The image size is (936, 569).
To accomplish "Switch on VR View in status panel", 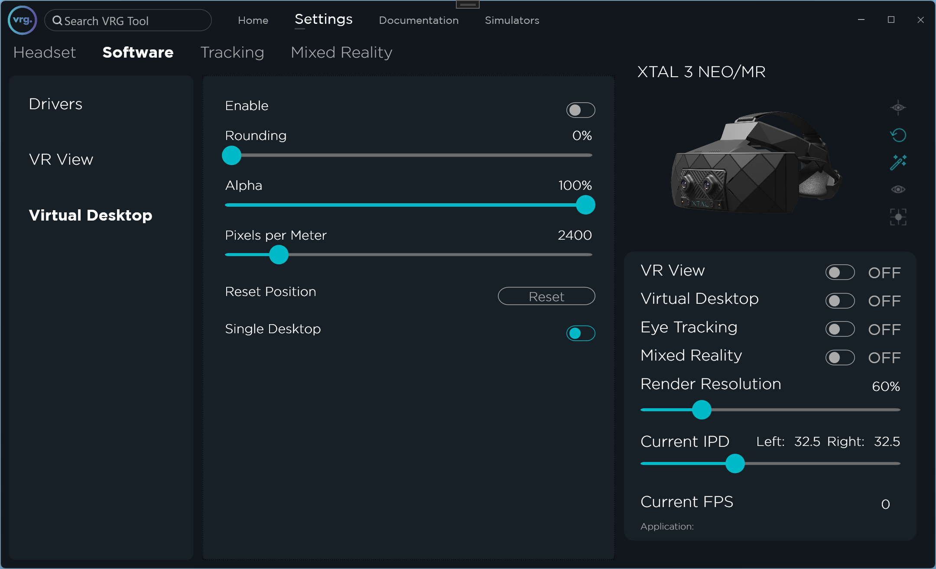I will coord(840,273).
